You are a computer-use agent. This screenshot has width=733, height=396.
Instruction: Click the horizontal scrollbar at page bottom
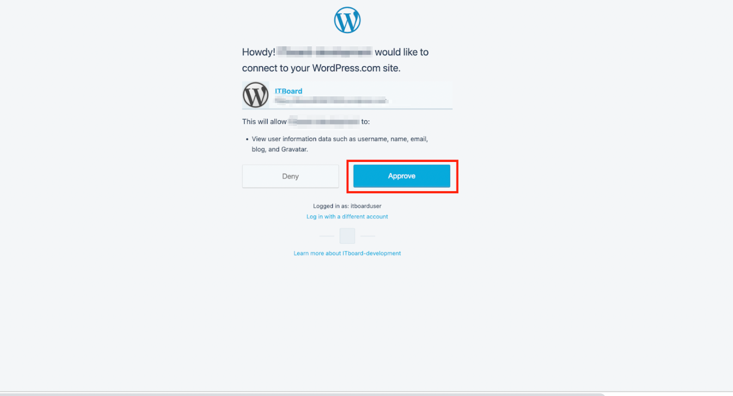(302, 394)
